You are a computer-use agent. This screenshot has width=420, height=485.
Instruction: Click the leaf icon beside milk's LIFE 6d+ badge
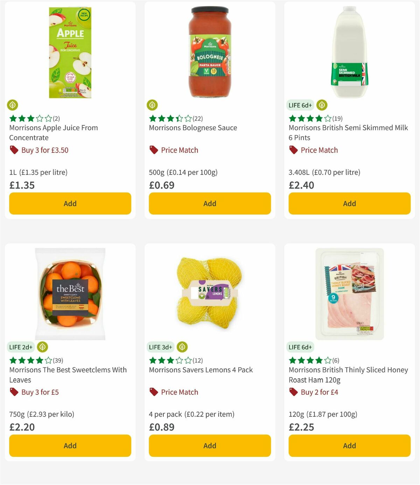point(322,104)
